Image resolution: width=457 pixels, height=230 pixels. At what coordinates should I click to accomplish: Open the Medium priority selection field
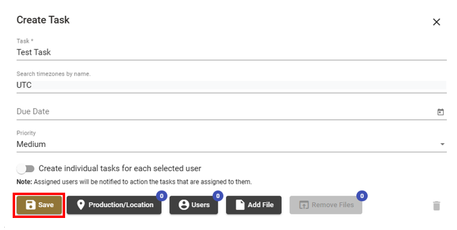(232, 144)
